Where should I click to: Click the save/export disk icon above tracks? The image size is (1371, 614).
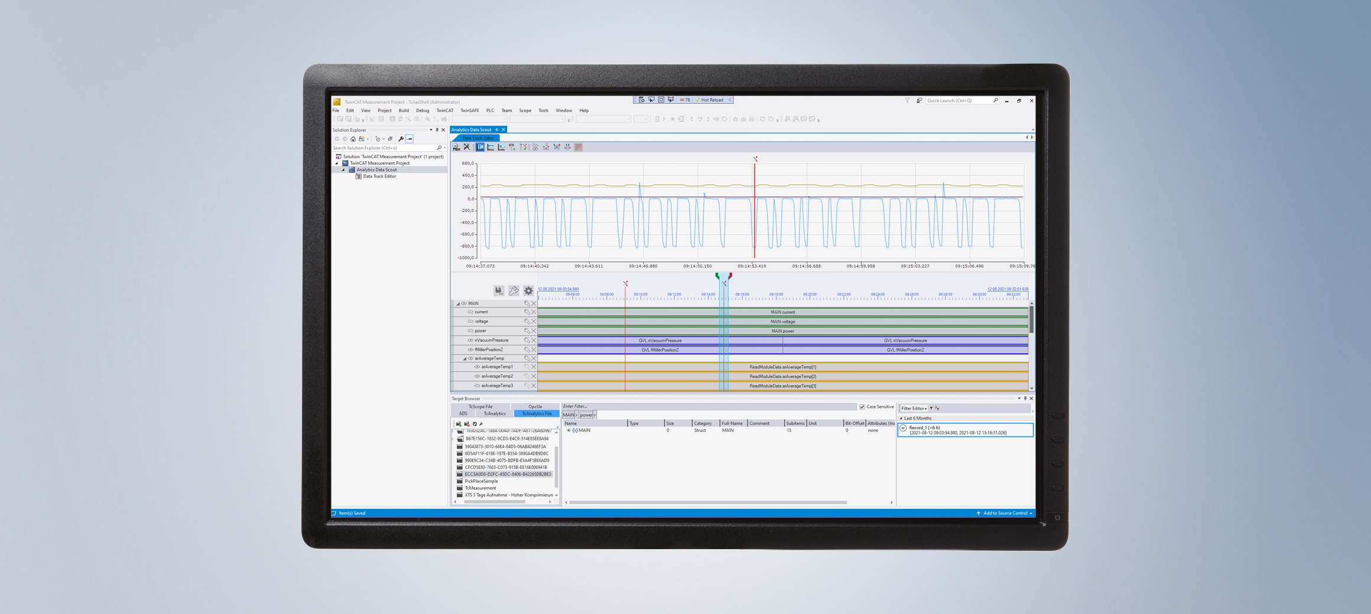(499, 290)
